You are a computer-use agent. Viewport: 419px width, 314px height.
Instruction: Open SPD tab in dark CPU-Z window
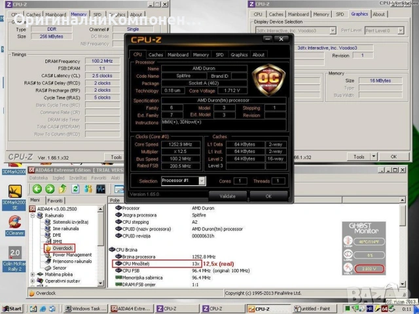pos(220,55)
